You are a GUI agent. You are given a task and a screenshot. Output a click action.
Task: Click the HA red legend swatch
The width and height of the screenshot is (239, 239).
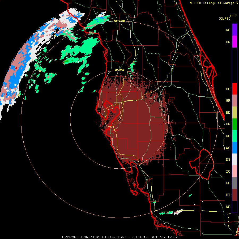coord(234,89)
